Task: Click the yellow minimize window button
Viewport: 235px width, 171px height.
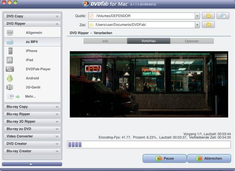Action: [x=10, y=2]
